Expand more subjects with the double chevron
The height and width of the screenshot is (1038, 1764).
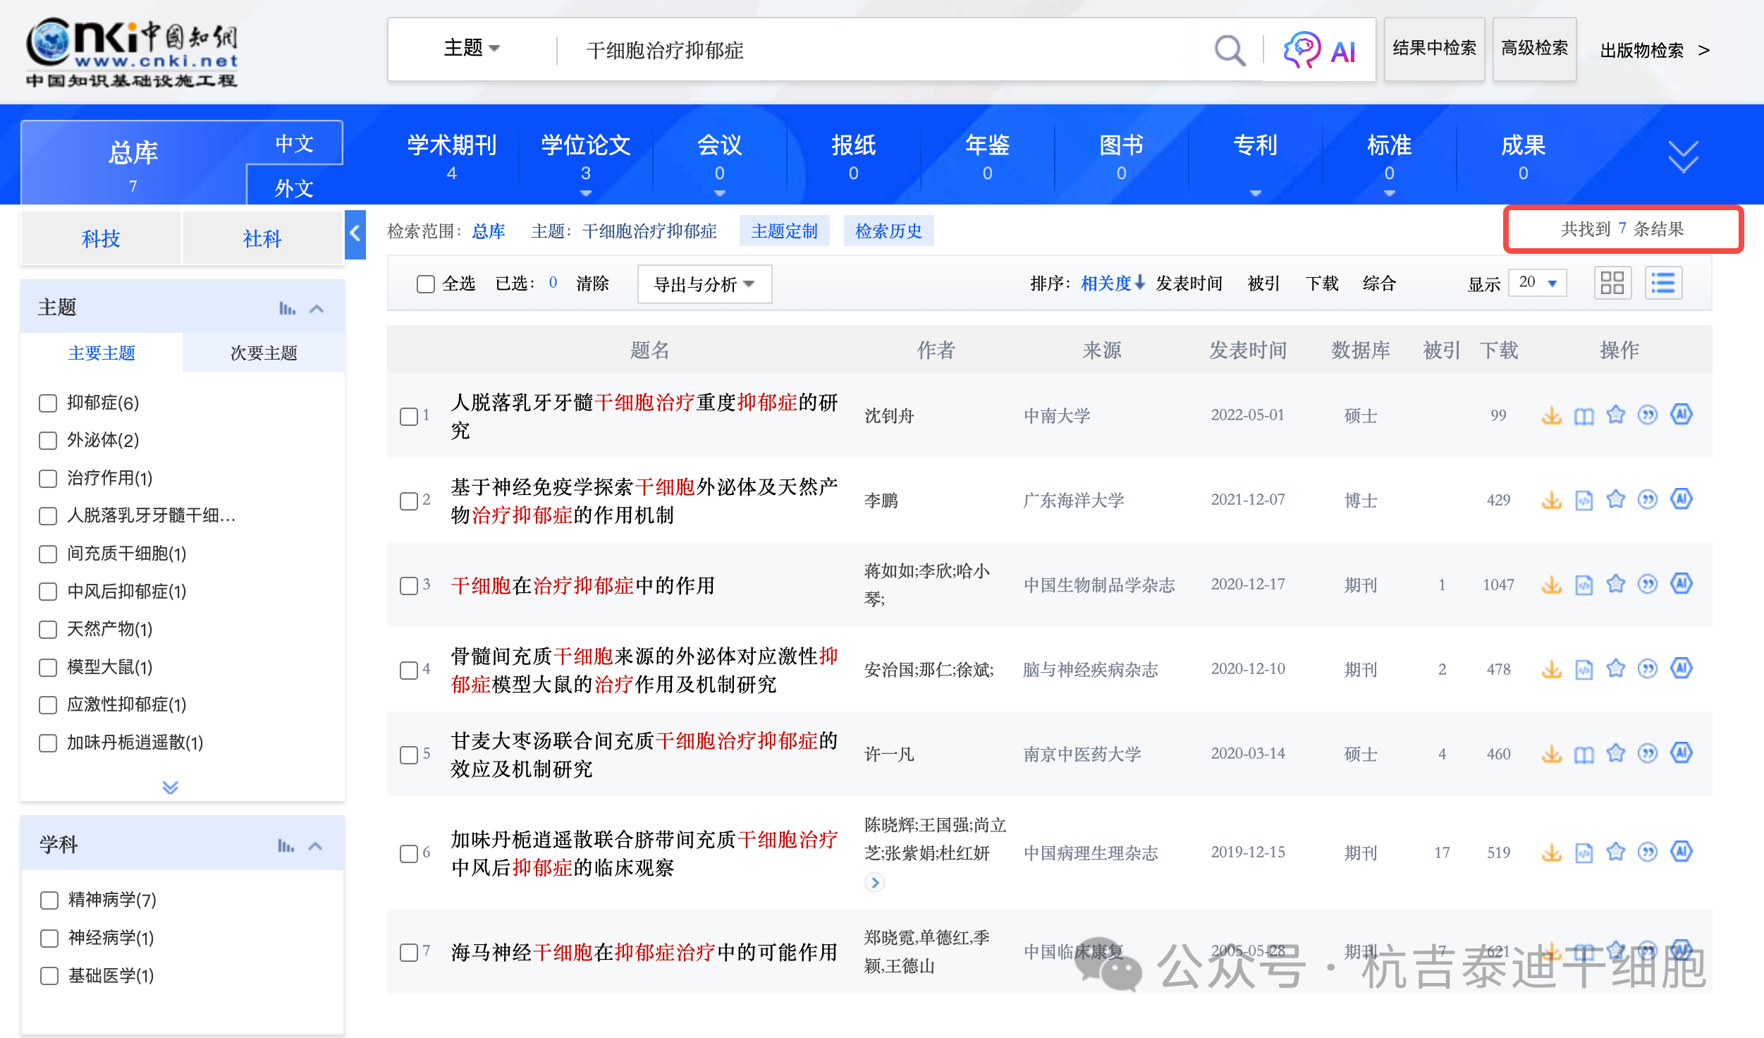click(169, 787)
